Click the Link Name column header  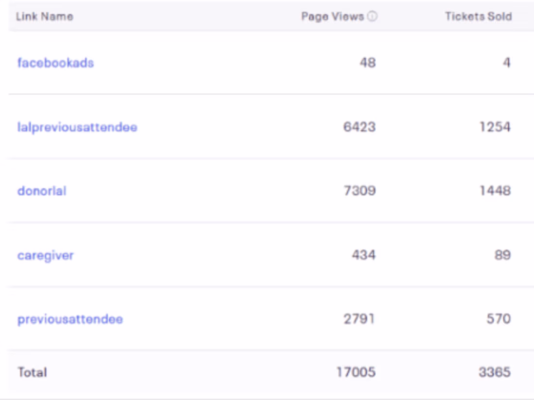coord(45,17)
